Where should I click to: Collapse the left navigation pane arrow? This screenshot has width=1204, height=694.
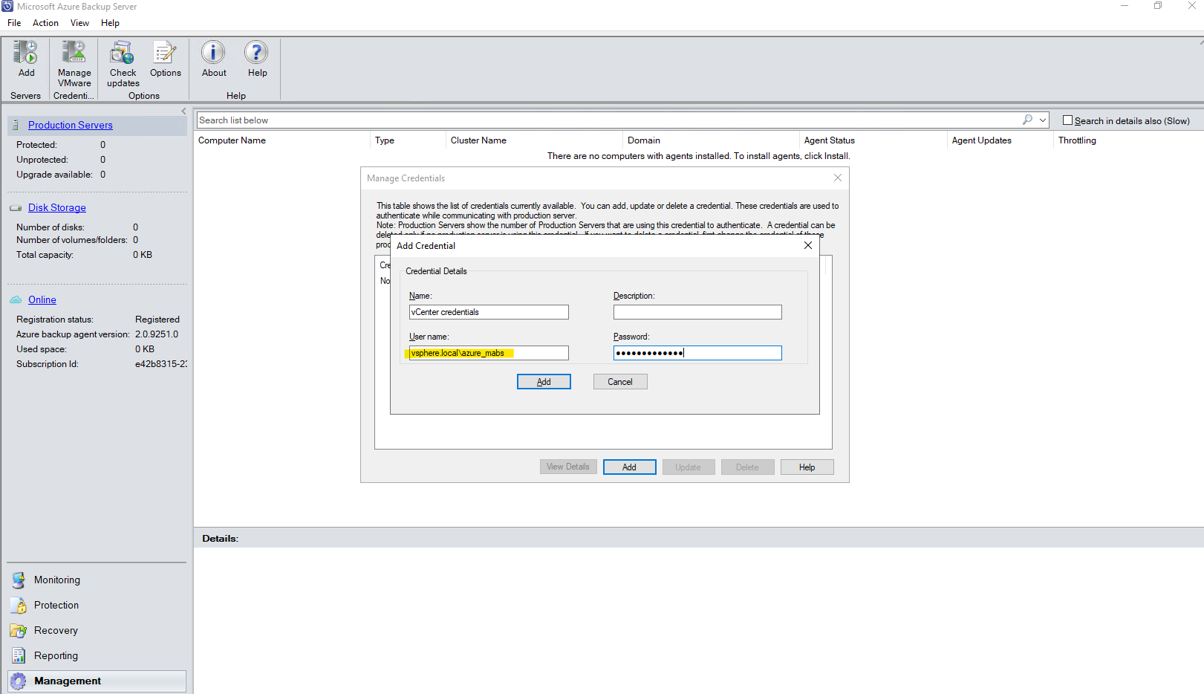coord(183,111)
